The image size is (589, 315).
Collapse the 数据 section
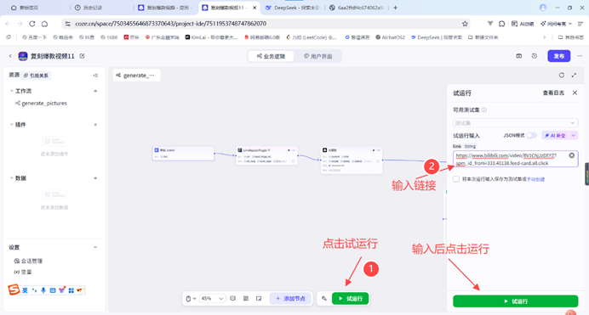click(11, 178)
